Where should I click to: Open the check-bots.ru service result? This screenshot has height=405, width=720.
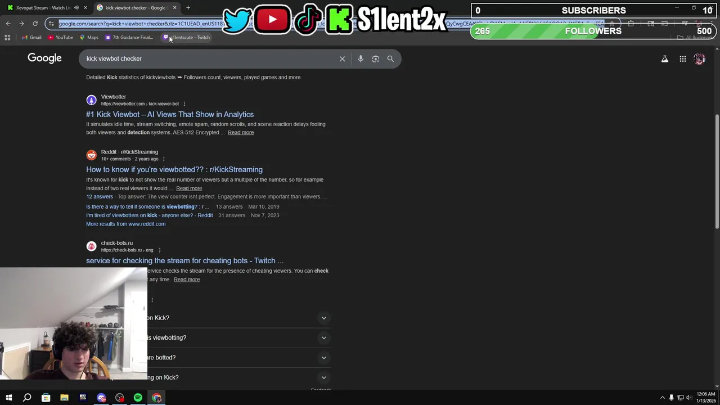[184, 260]
